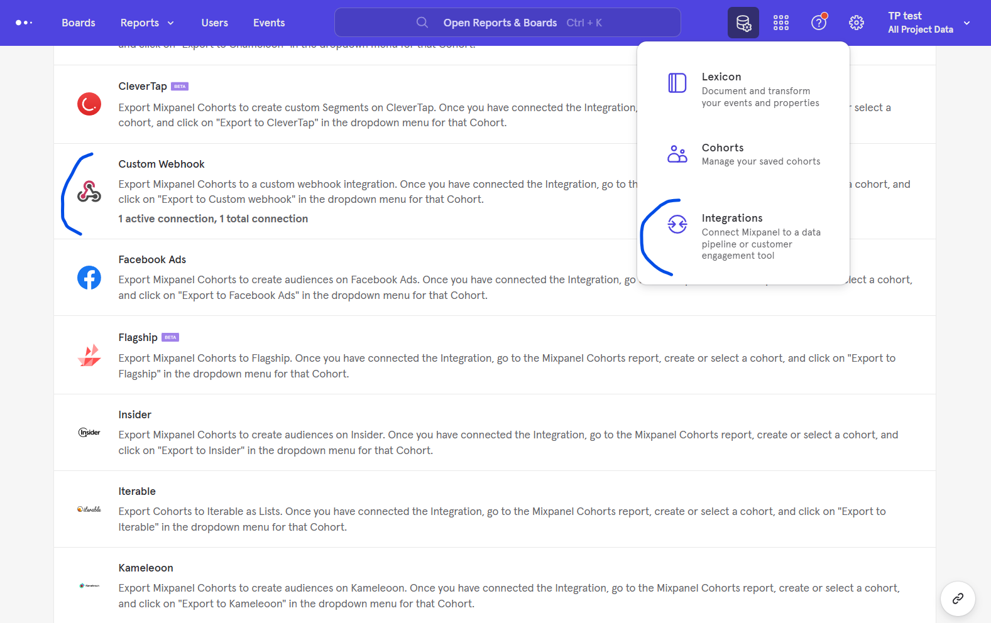Image resolution: width=991 pixels, height=623 pixels.
Task: Click "Connect Mixpanel to a data pipeline" description
Action: [x=761, y=244]
